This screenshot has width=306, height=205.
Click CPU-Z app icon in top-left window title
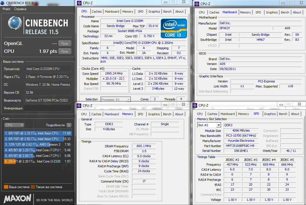point(79,3)
